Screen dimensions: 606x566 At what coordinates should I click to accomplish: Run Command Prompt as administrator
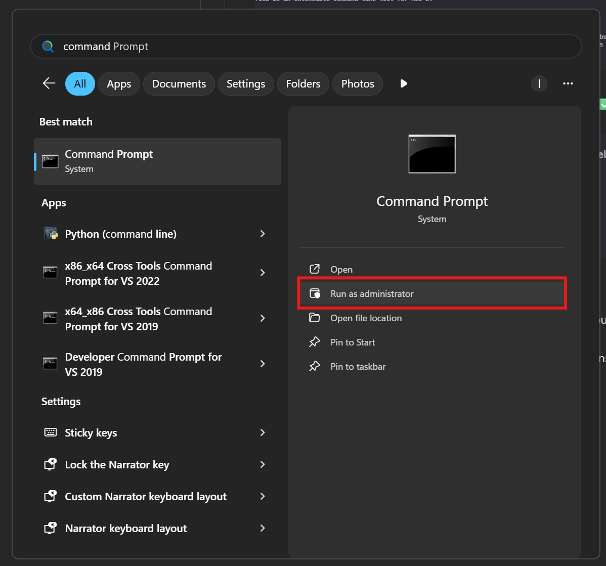click(372, 294)
